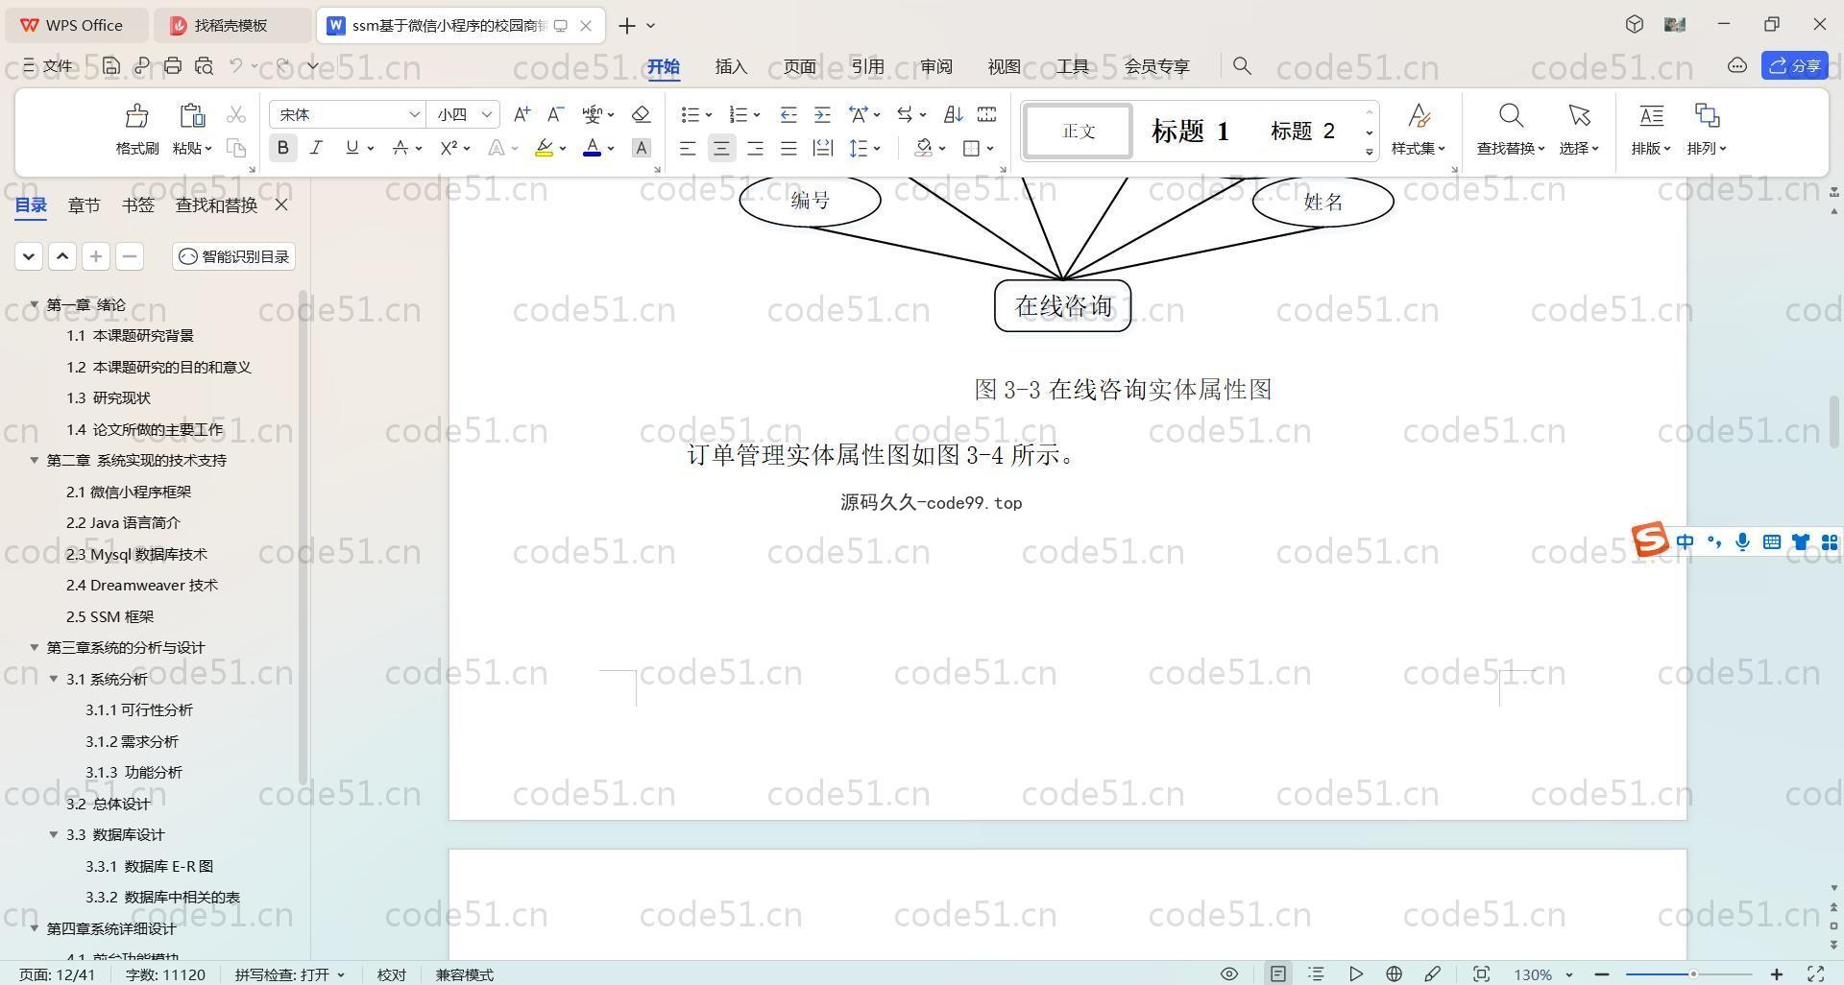Image resolution: width=1844 pixels, height=985 pixels.
Task: Click the Zoom in plus icon
Action: tap(1777, 973)
